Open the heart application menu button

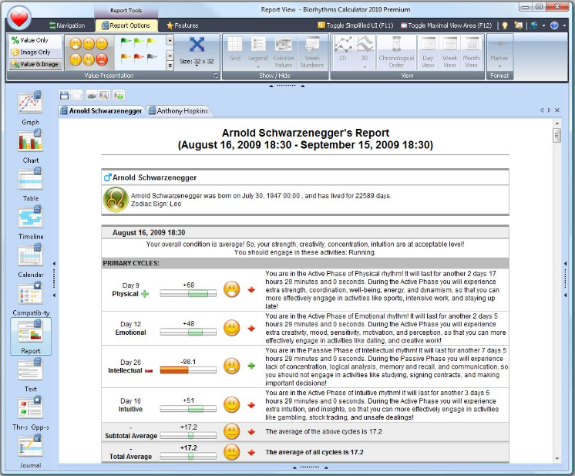click(x=19, y=18)
